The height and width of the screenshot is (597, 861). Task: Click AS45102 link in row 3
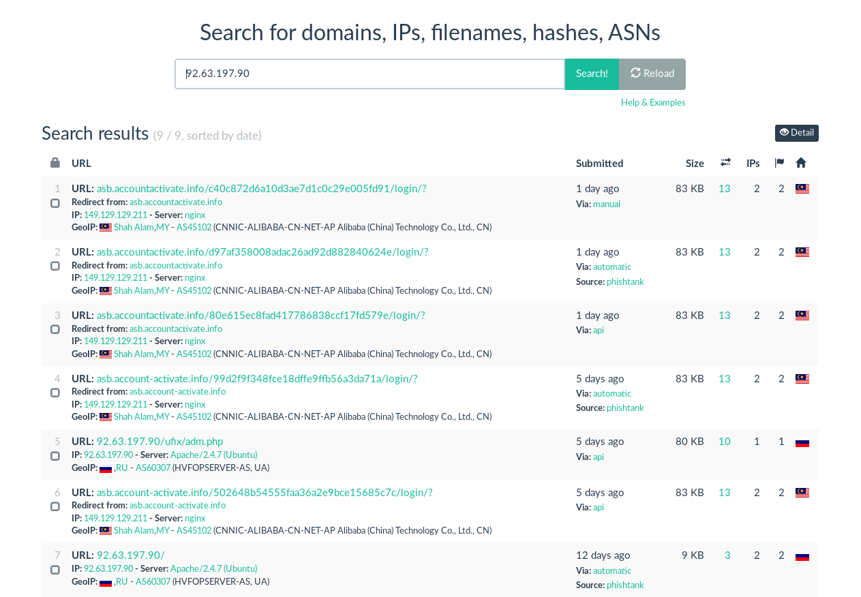pos(194,354)
